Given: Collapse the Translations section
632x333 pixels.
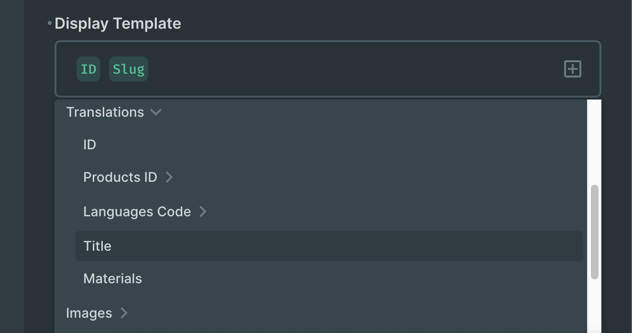Looking at the screenshot, I should point(156,112).
